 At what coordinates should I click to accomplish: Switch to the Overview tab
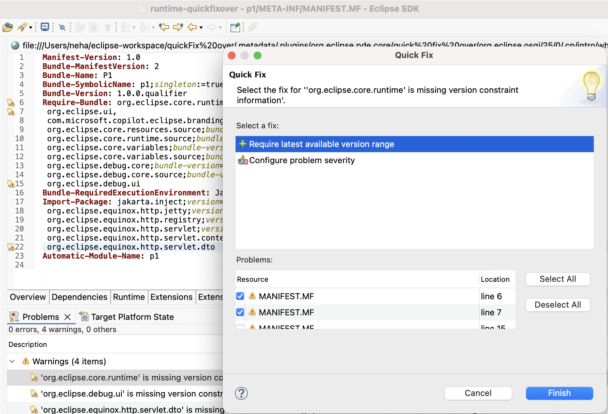pos(28,297)
